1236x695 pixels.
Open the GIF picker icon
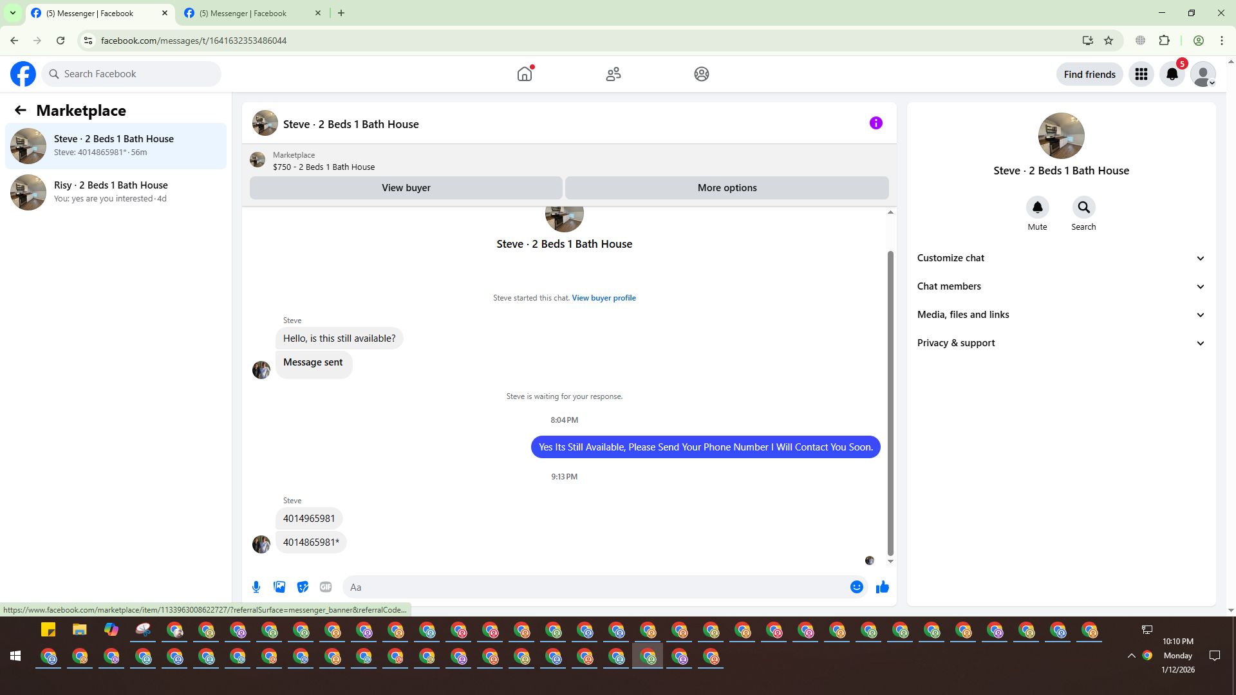pos(326,587)
